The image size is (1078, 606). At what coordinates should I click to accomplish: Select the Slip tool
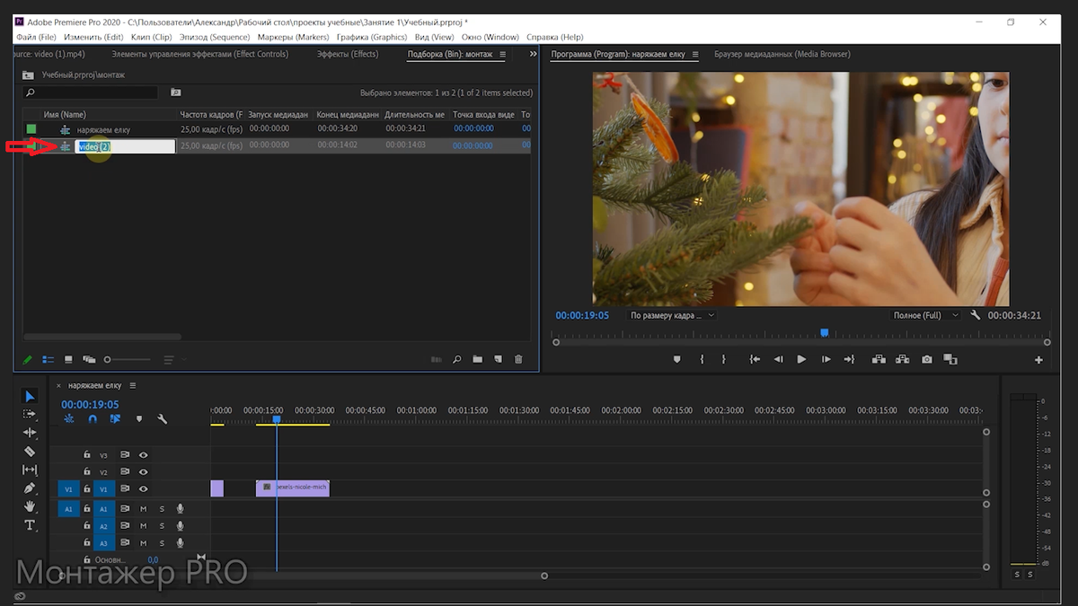coord(30,470)
